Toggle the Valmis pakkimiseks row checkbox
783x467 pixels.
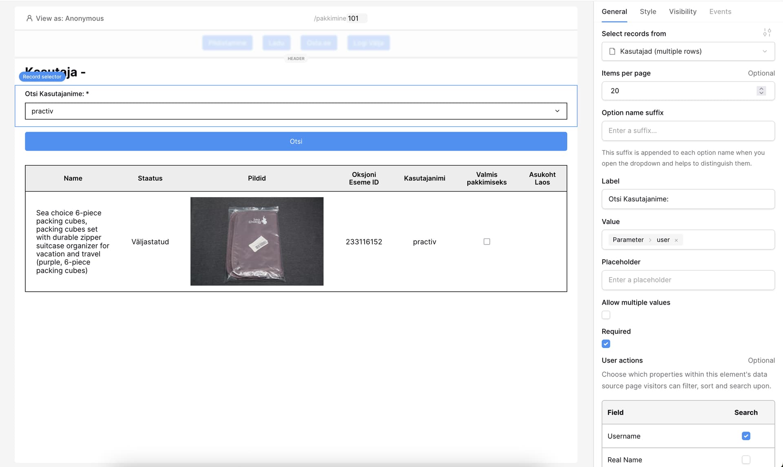pos(487,242)
